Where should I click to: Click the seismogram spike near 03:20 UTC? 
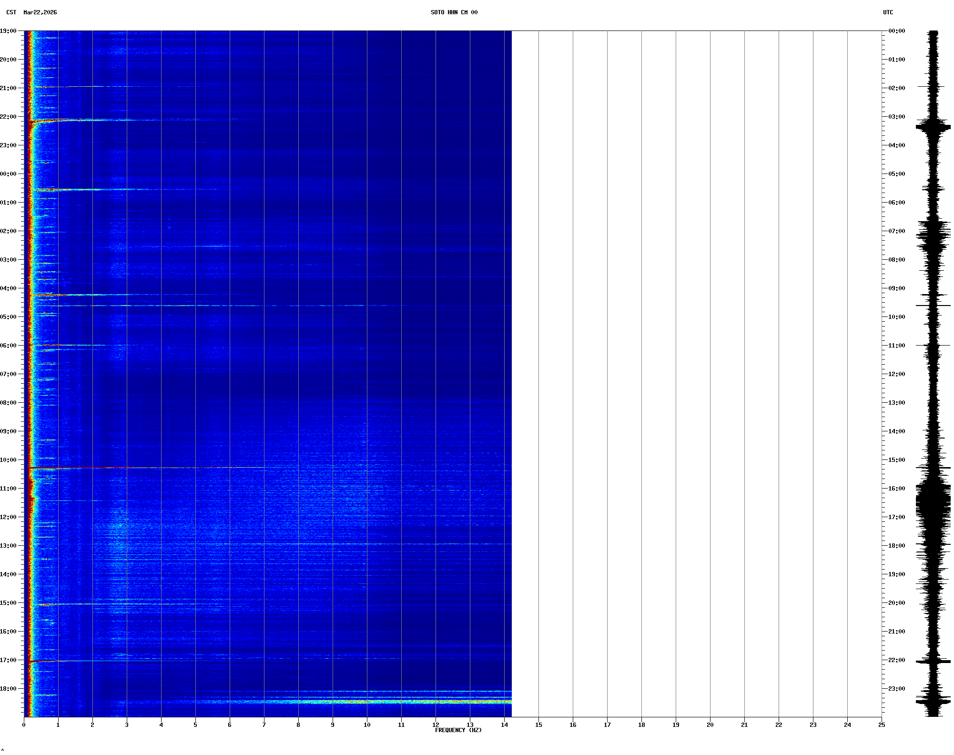(933, 127)
